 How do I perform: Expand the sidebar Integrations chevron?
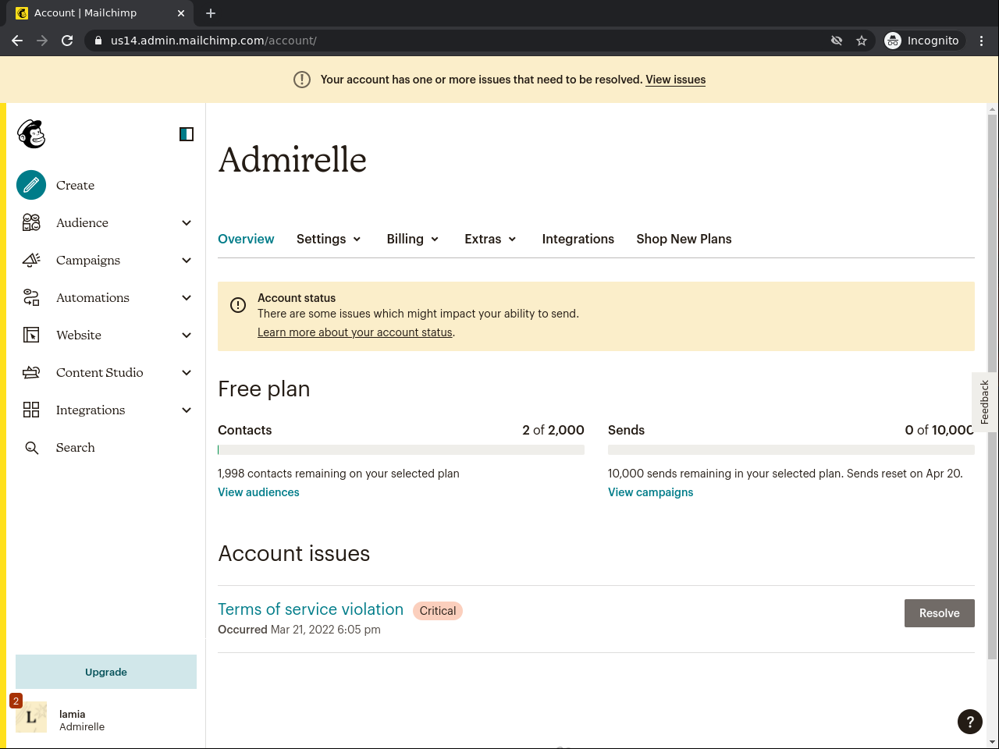(187, 410)
